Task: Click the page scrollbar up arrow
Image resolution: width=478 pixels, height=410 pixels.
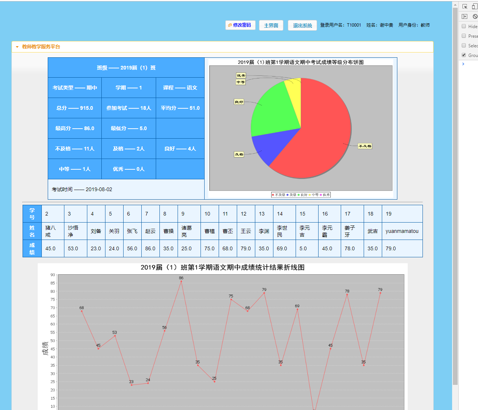Action: [x=455, y=4]
